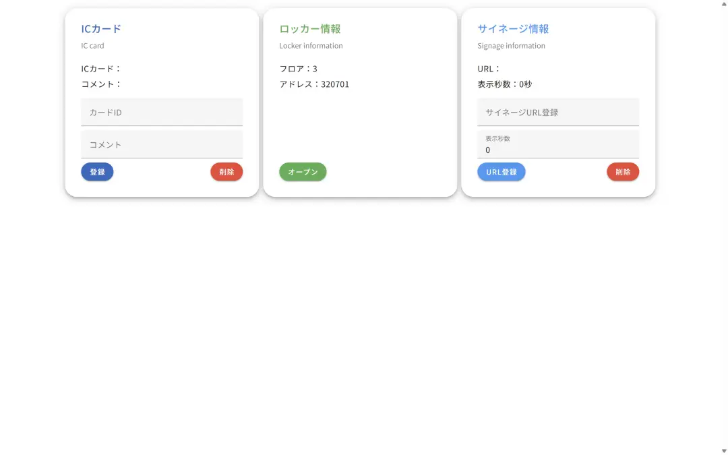
Task: Click the "Locker information" subtitle
Action: pyautogui.click(x=311, y=46)
